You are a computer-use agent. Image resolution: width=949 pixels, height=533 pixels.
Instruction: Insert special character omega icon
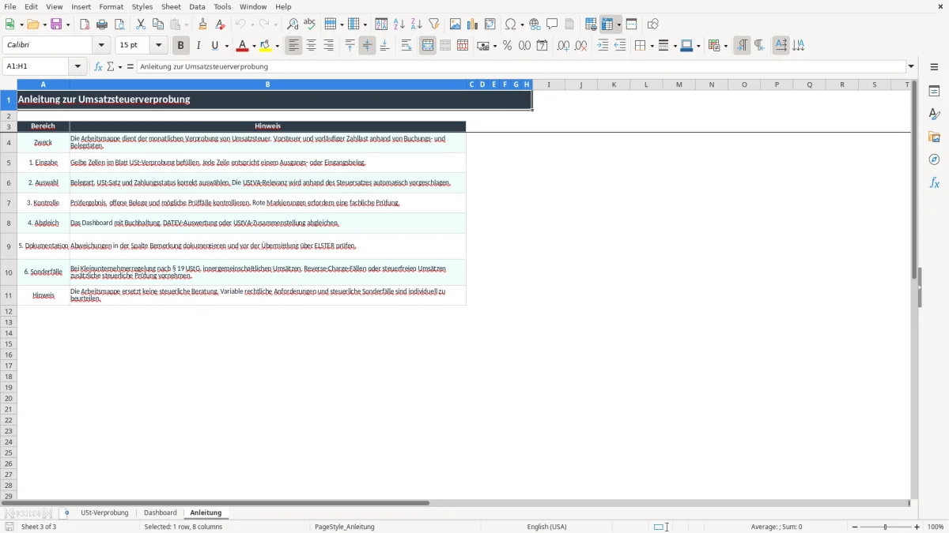(511, 24)
